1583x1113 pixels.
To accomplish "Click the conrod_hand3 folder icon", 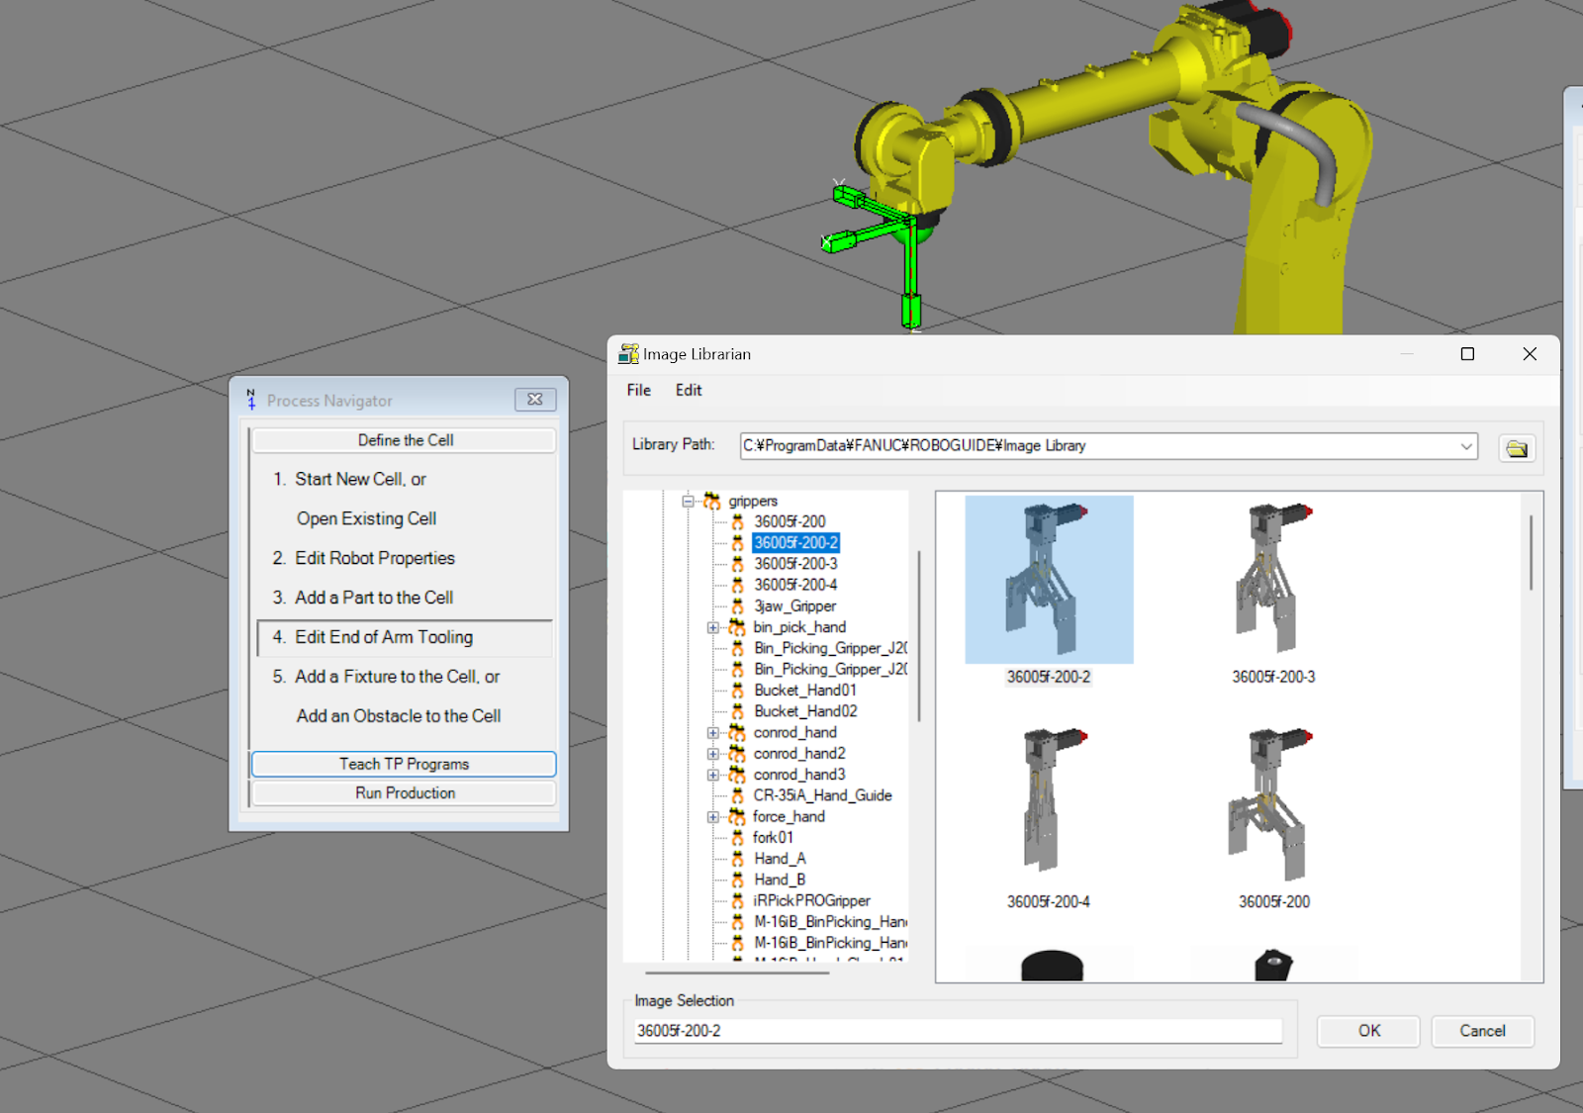I will tap(737, 774).
